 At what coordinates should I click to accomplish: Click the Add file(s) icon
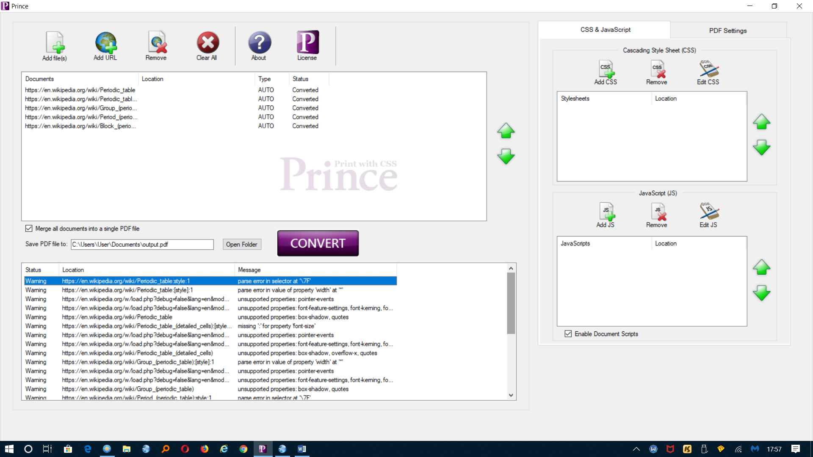(55, 43)
